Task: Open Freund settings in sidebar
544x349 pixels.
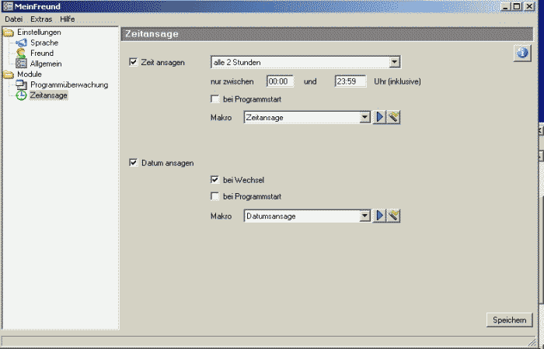Action: click(x=42, y=54)
